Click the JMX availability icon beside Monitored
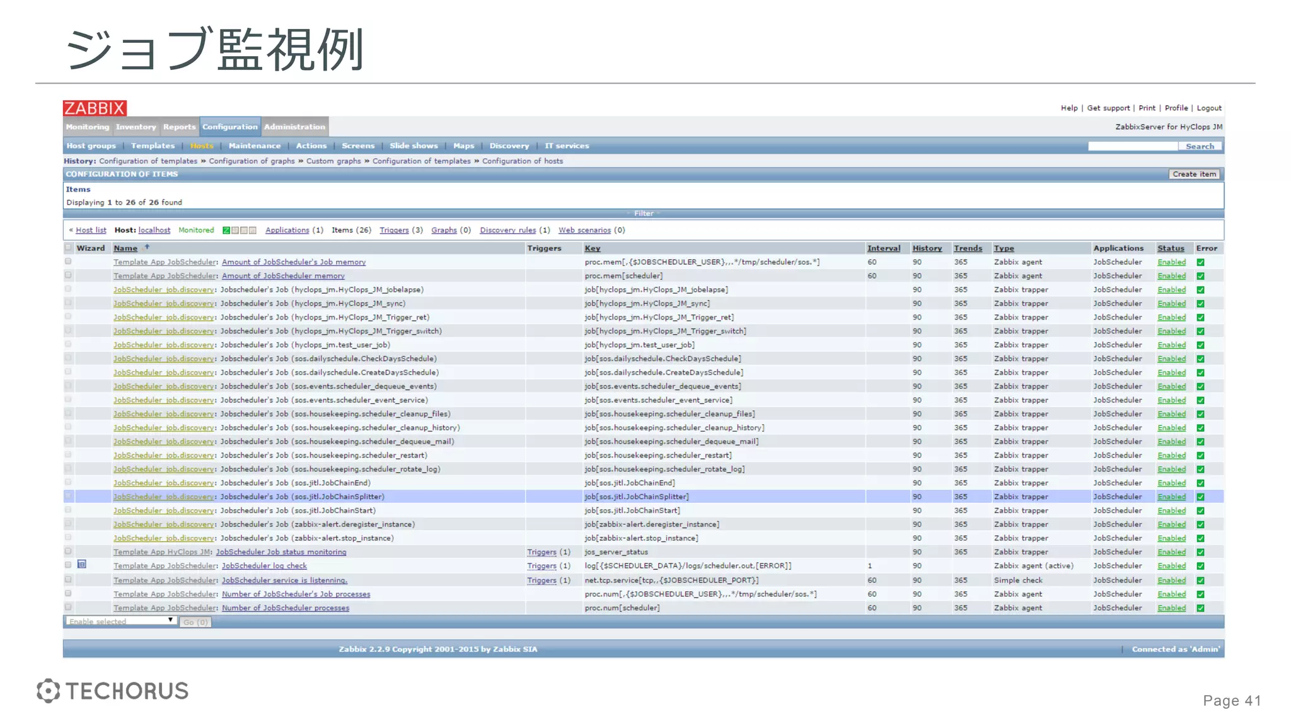The image size is (1291, 726). [244, 231]
